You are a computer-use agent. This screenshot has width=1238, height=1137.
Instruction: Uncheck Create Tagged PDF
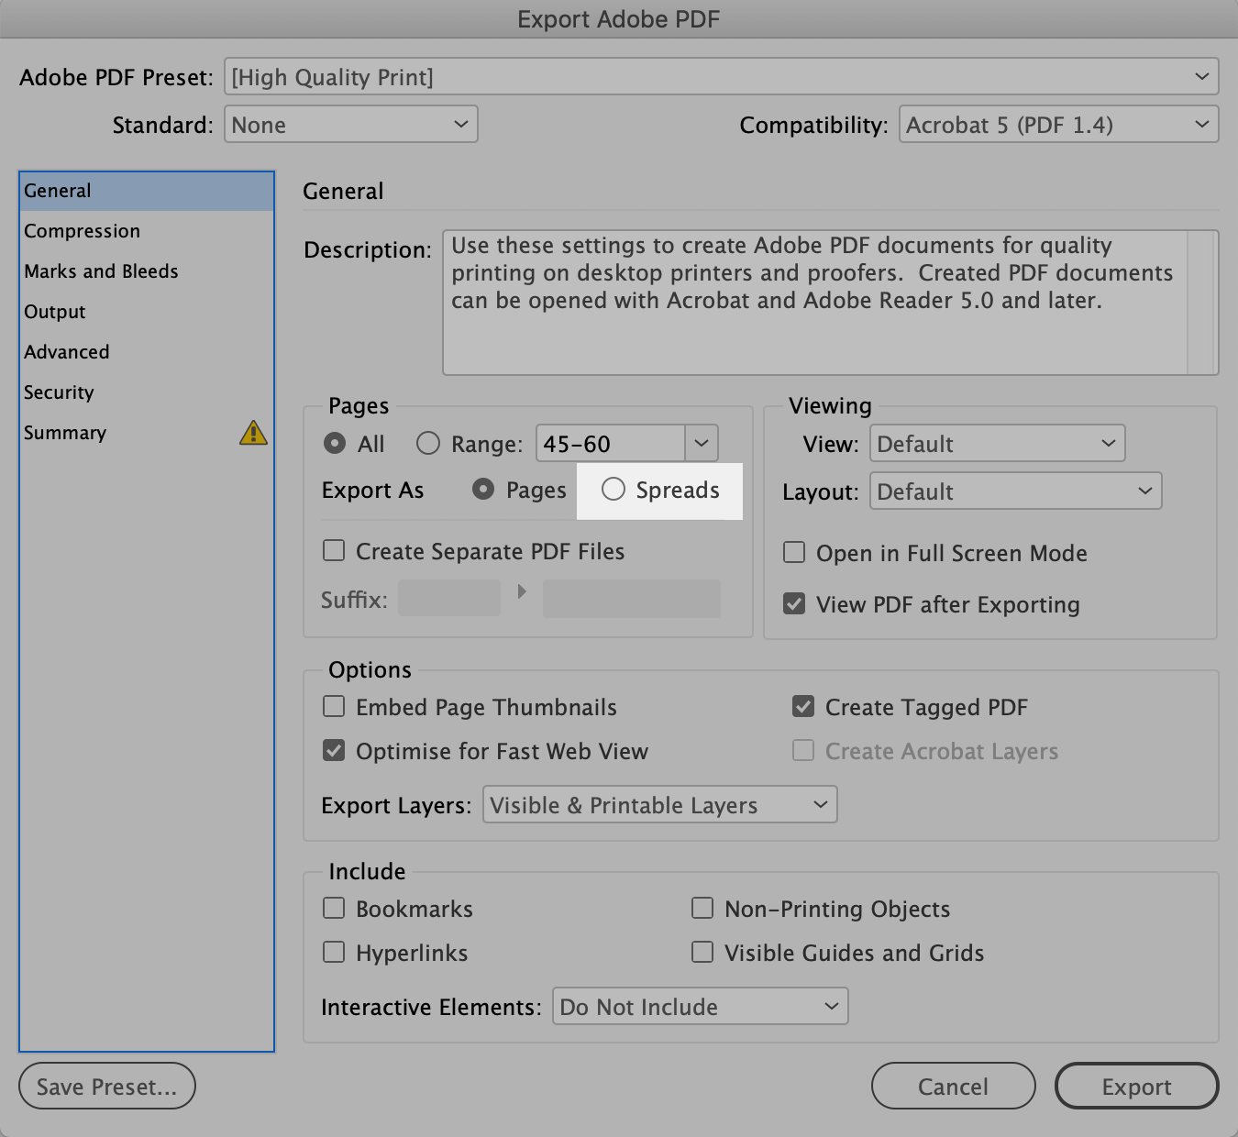point(803,706)
